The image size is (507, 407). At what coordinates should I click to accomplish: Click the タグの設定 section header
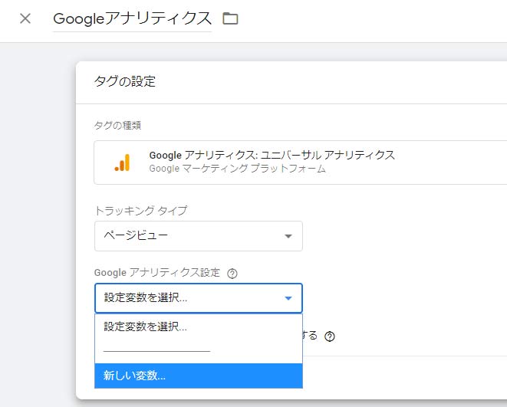[125, 81]
